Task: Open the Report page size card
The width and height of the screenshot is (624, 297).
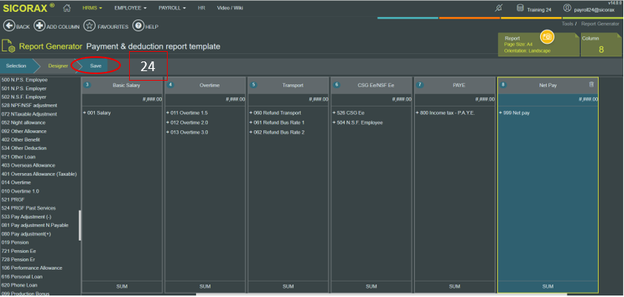Action: tap(539, 44)
